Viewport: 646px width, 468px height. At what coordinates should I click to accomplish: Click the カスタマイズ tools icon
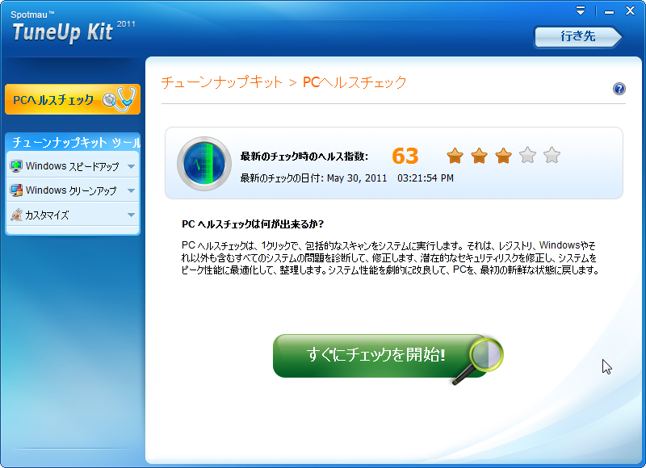[16, 215]
